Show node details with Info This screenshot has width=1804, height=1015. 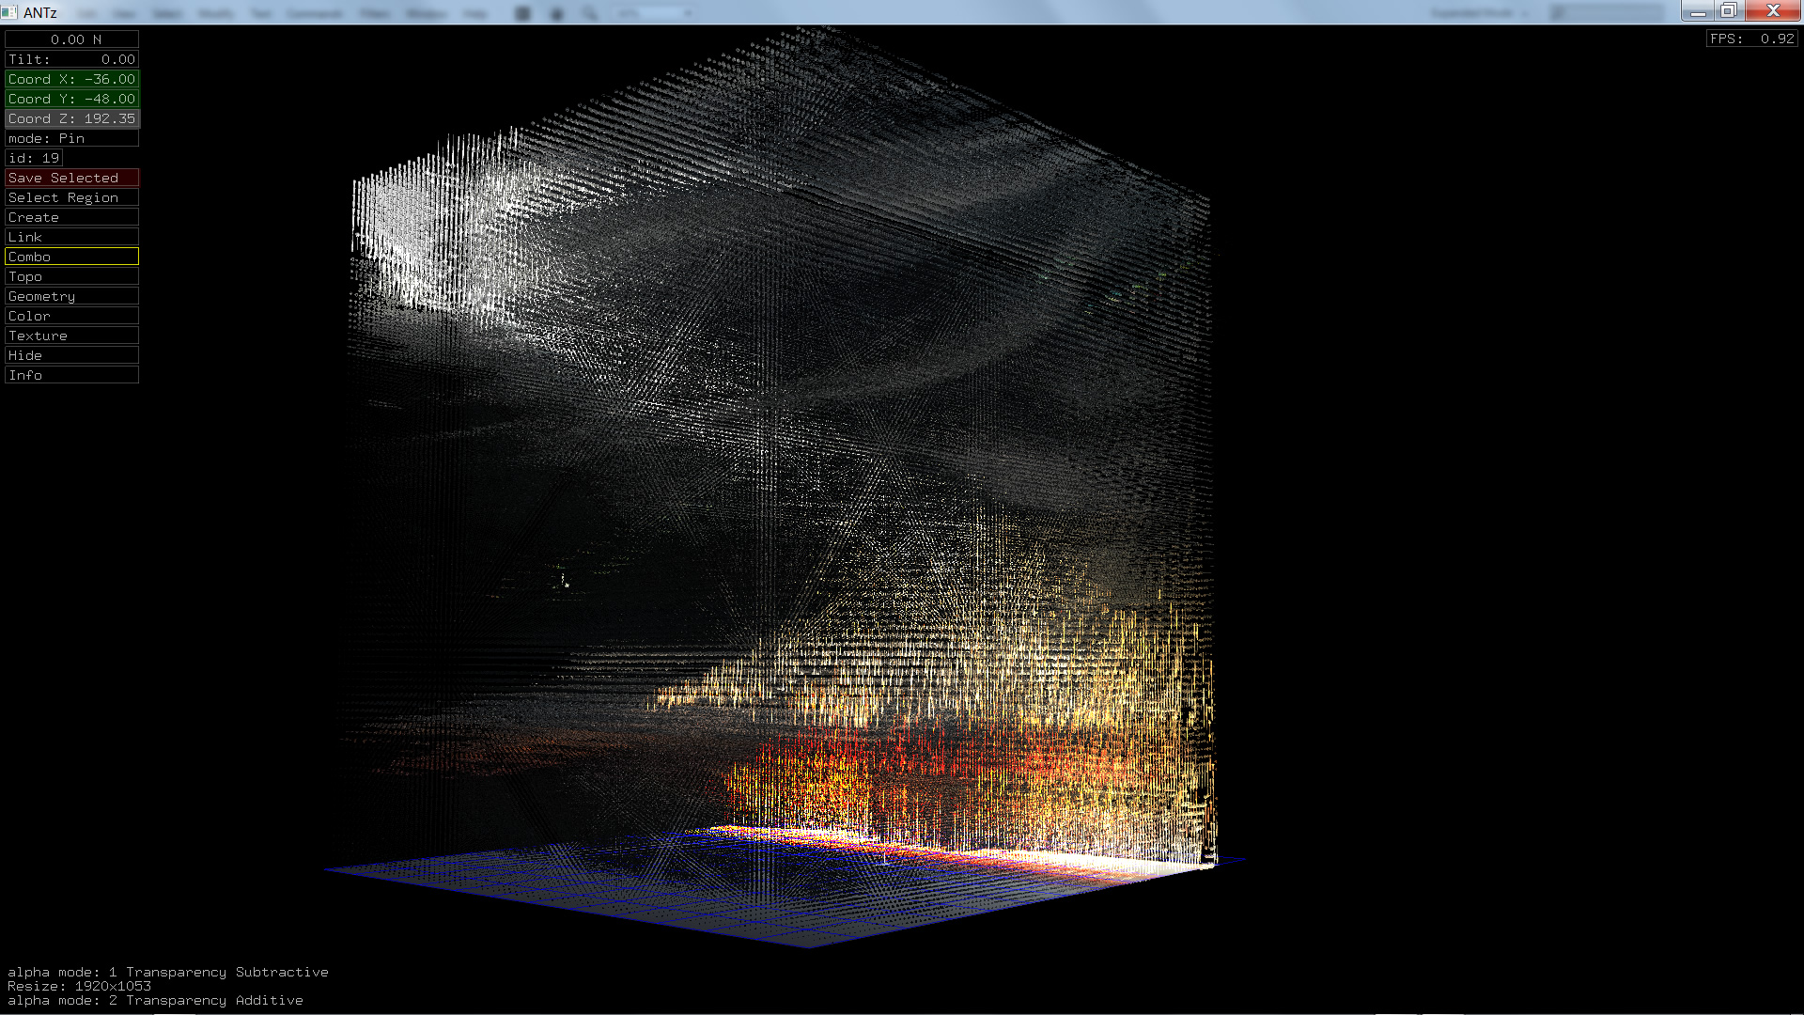72,375
